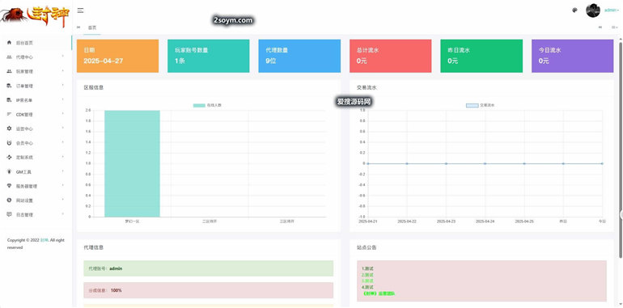Click the CDK管理 sidebar icon
The width and height of the screenshot is (623, 308).
point(9,114)
